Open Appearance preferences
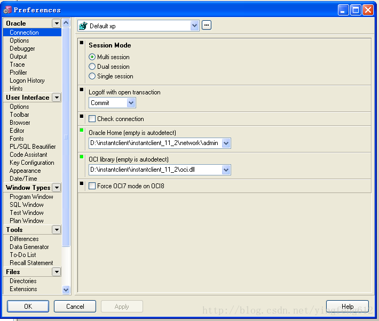 (25, 171)
